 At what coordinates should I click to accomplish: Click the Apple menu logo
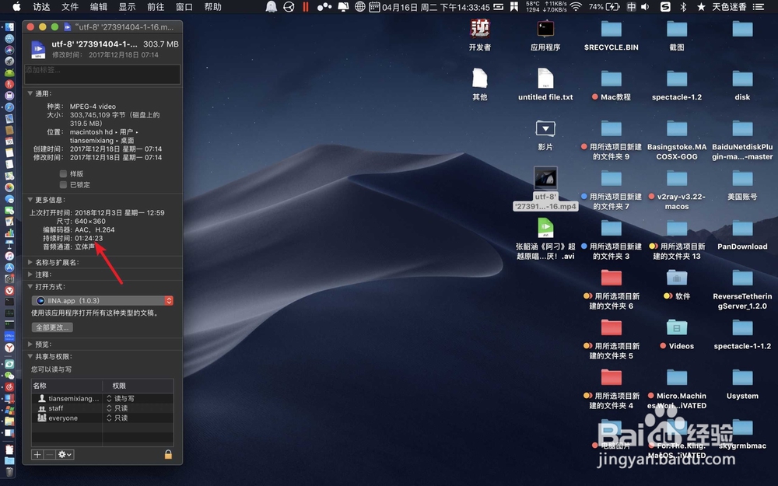coord(16,6)
